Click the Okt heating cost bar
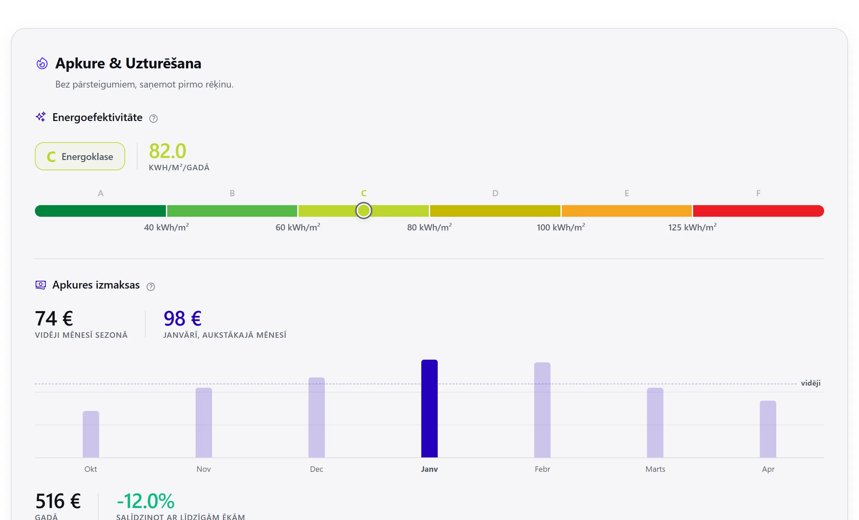Screen dimensions: 859x520 [91, 434]
